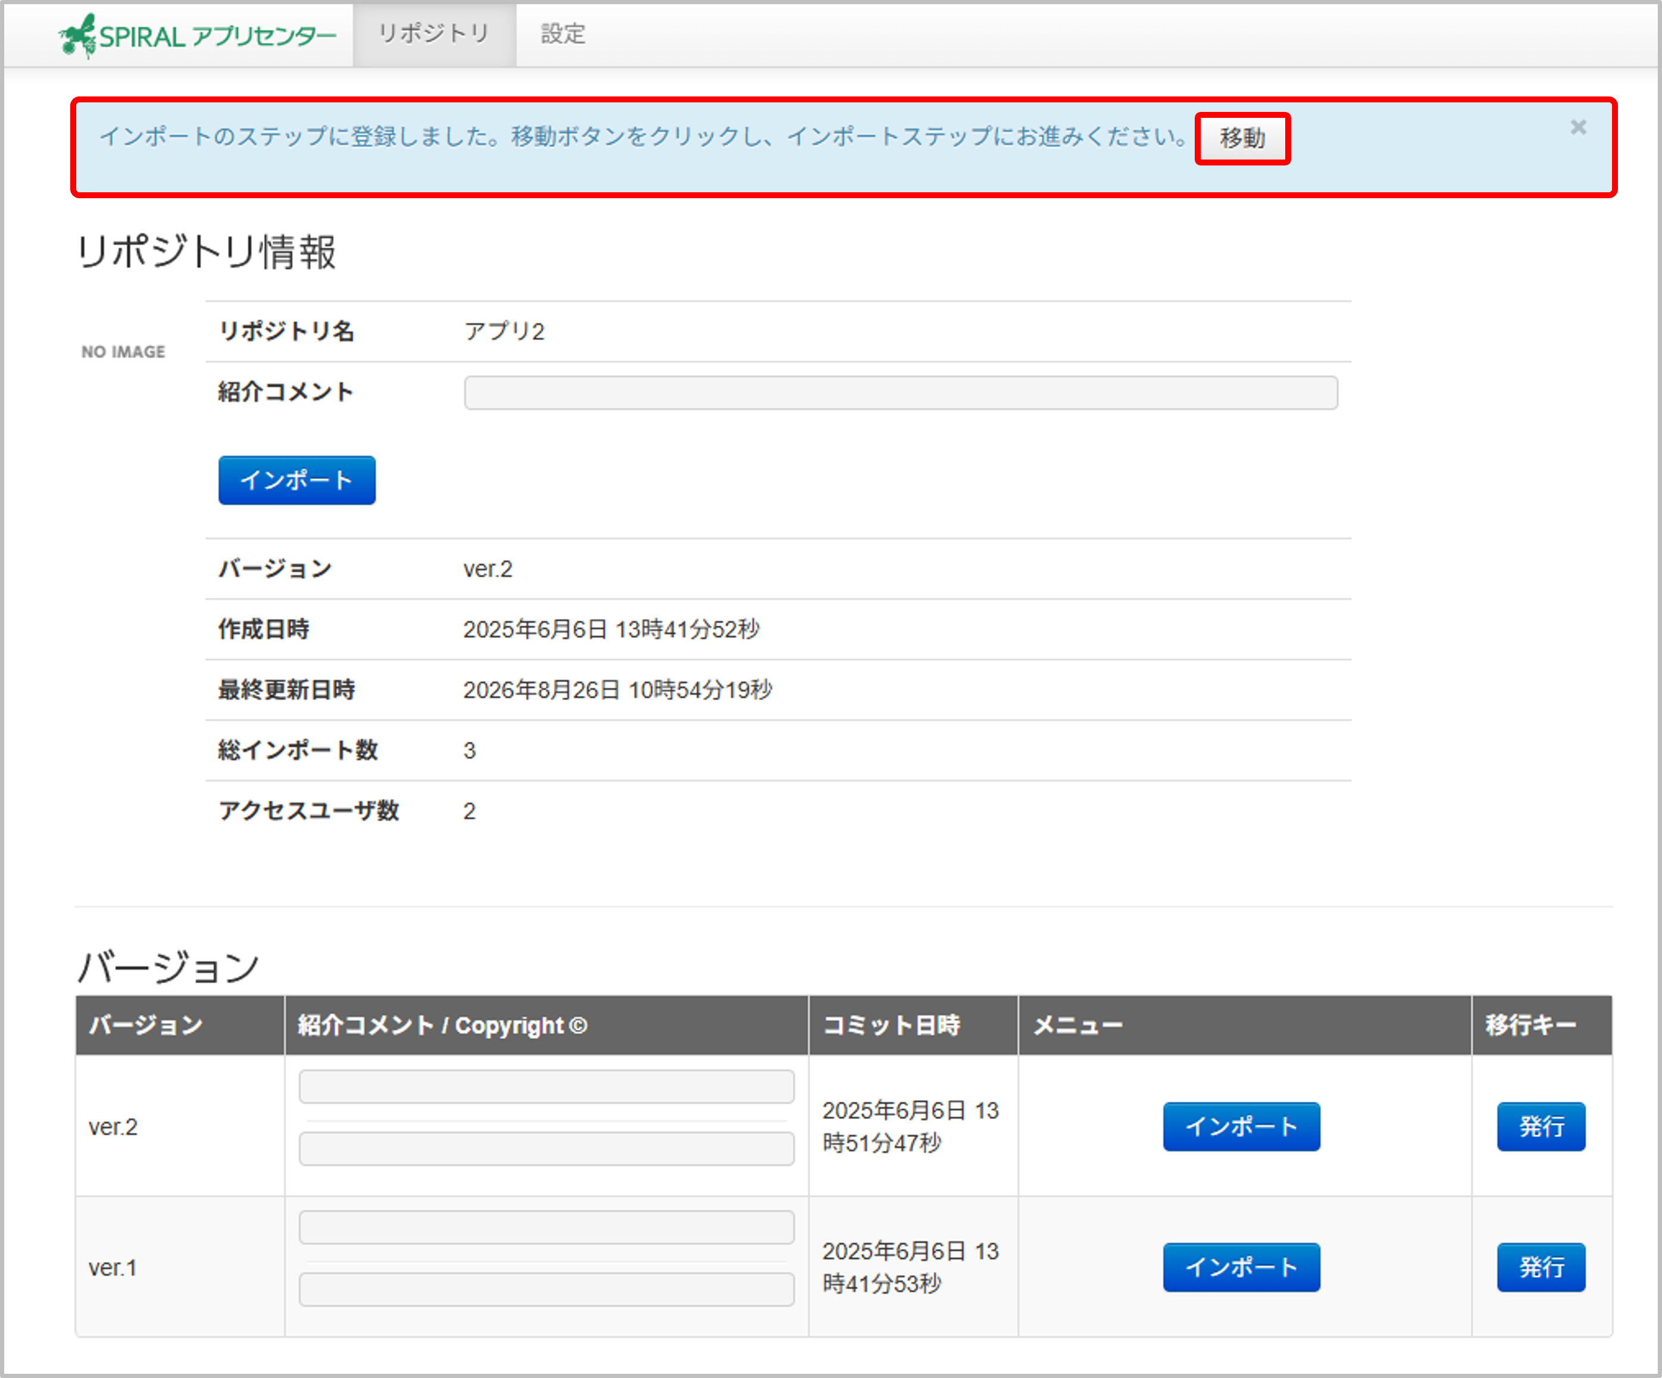Click the 移動 button in the banner
The height and width of the screenshot is (1378, 1662).
coord(1242,139)
